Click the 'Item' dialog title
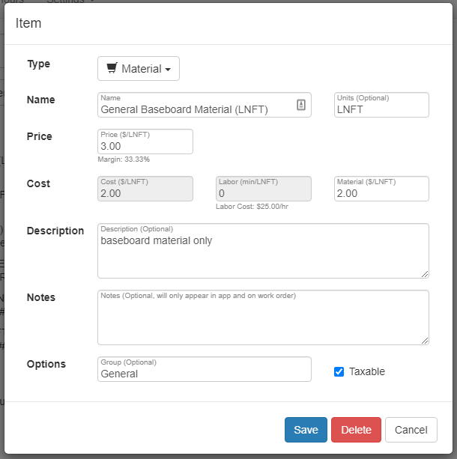 (x=28, y=23)
